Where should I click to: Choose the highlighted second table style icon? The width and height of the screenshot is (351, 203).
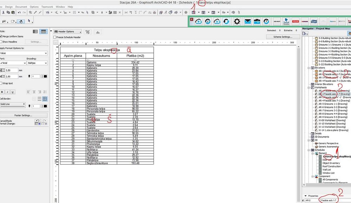[x=44, y=31]
